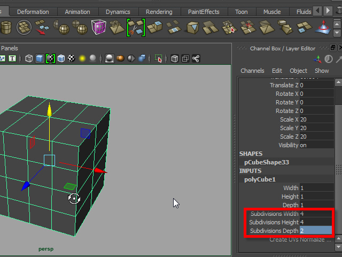Click the purple sphere smooth proxy icon

coord(98,27)
